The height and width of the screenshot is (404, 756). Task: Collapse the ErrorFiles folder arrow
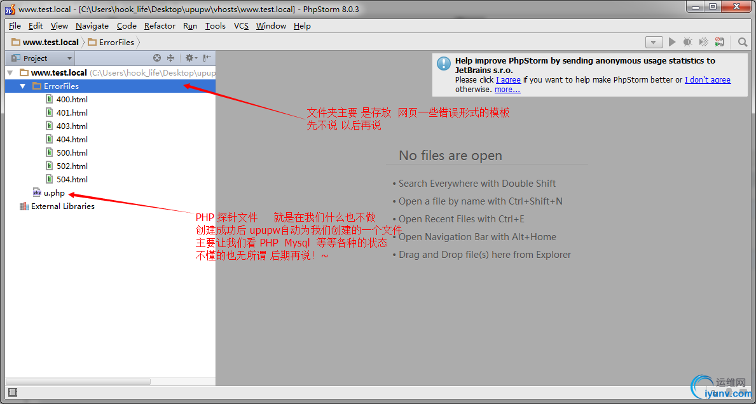23,86
